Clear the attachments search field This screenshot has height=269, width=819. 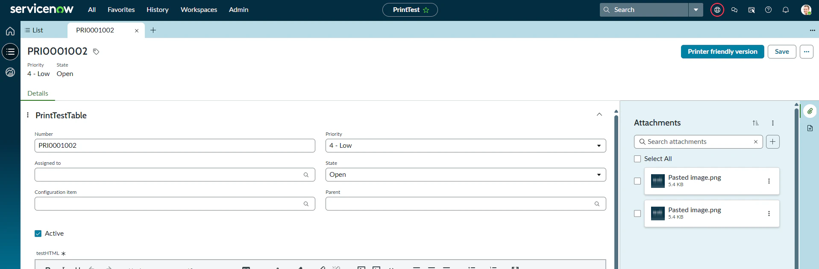click(x=756, y=142)
